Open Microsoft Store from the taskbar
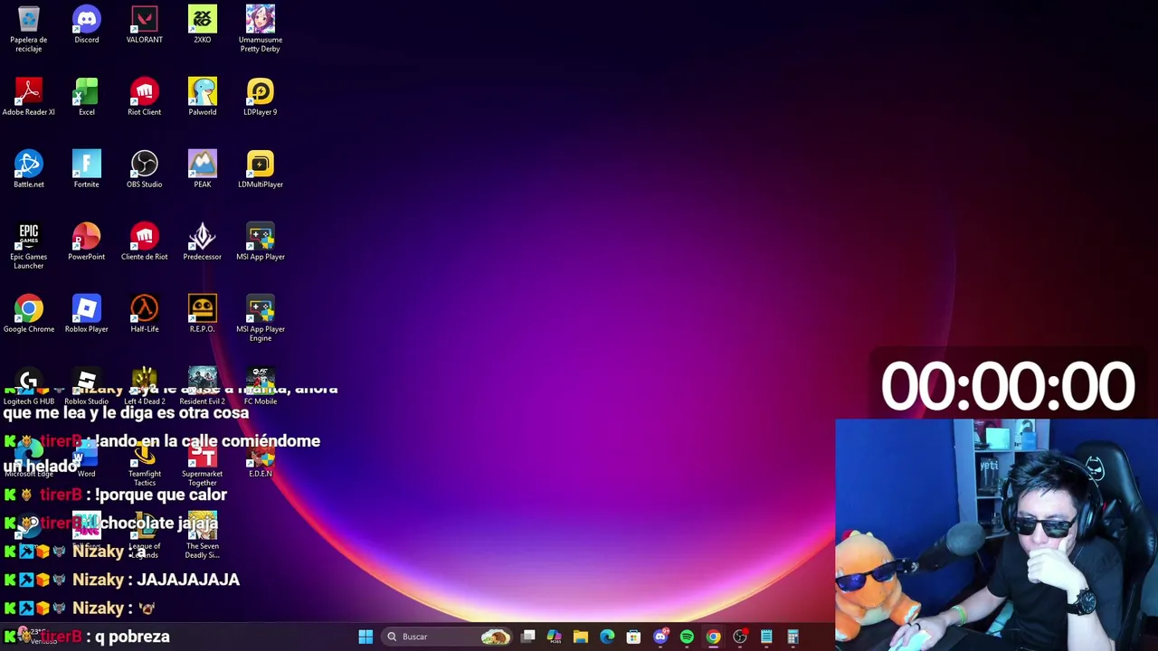1158x651 pixels. 633,637
